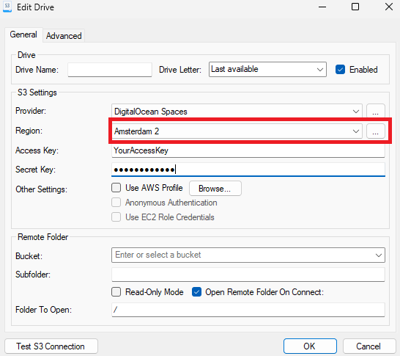400x356 pixels.
Task: Expand the Region dropdown showing Amsterdam 2
Action: [237, 131]
